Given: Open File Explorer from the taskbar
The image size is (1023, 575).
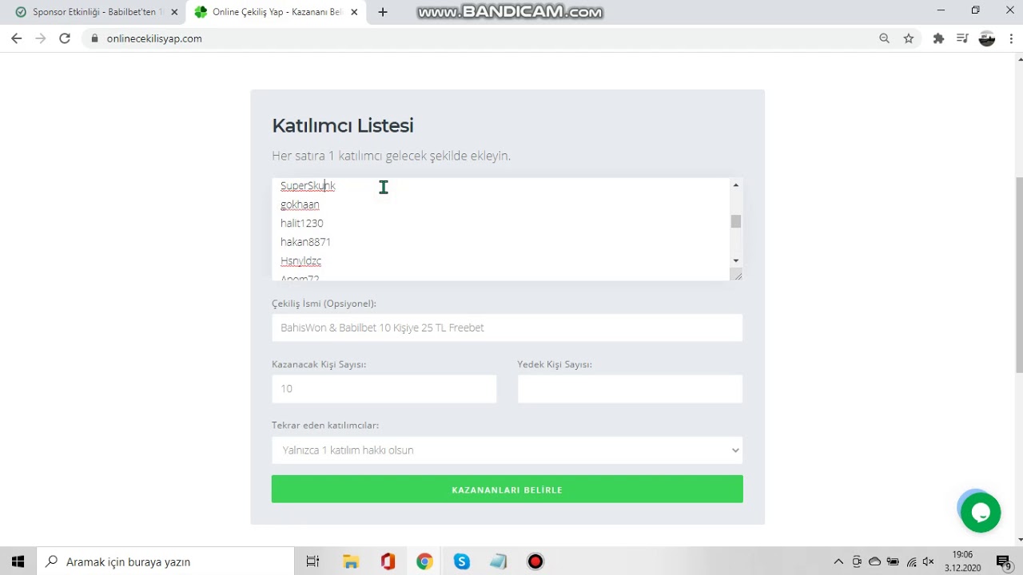Looking at the screenshot, I should click(x=350, y=561).
